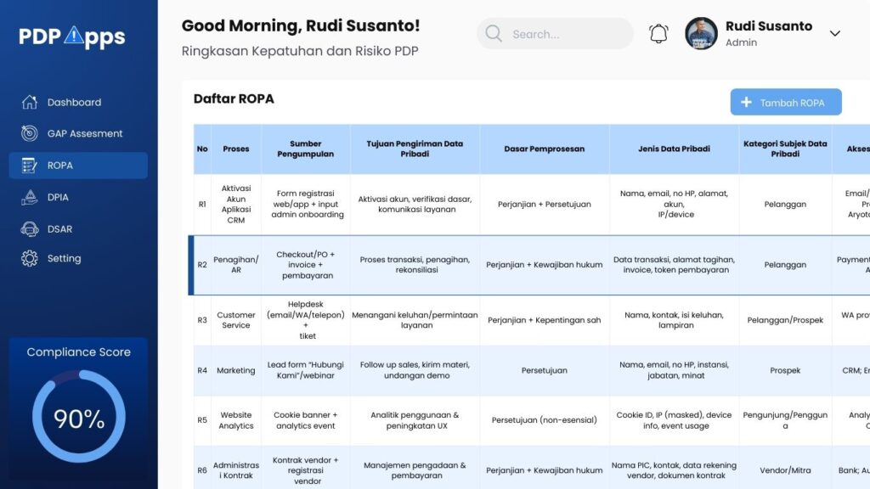Click the Compliance Score progress ring
This screenshot has height=489, width=870.
coord(79,417)
